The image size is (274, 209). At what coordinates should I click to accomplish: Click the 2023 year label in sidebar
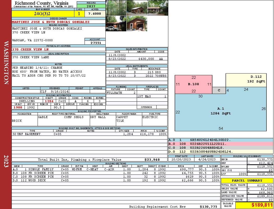click(x=6, y=161)
